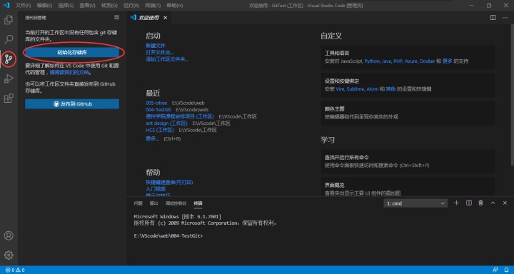Open the feedback icon in status bar
Screen dimensions: 514x274
click(495, 270)
